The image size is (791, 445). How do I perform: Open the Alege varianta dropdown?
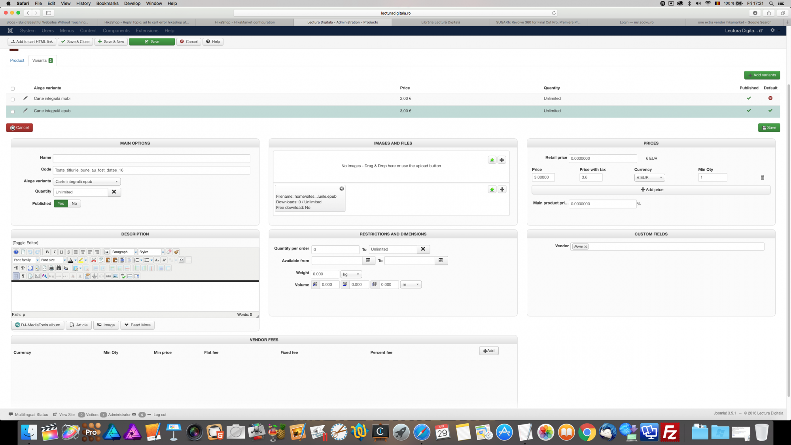[87, 182]
